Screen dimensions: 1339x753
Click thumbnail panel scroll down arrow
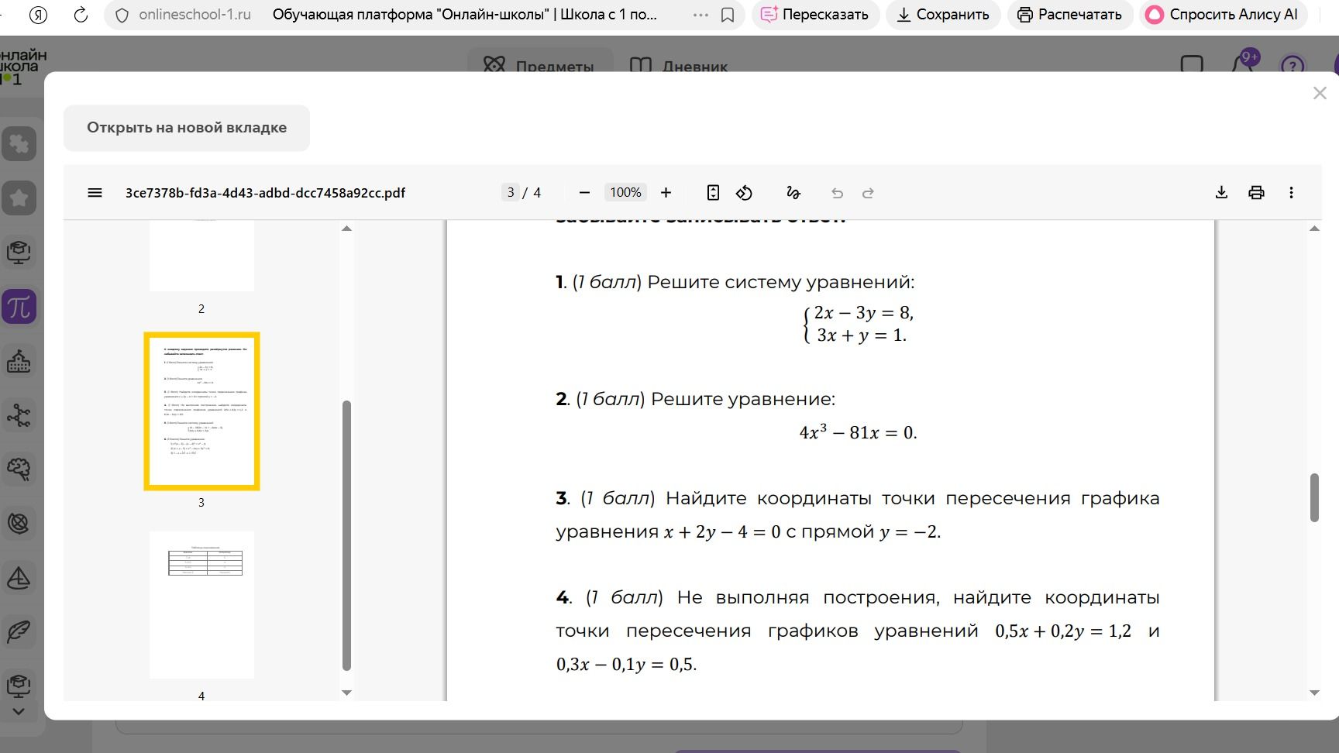coord(346,693)
